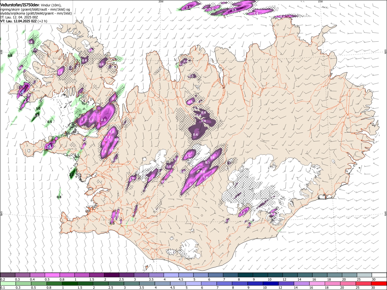Pick the dark teal swatch between 8 and 9
The height and width of the screenshot is (290, 387).
click(245, 275)
